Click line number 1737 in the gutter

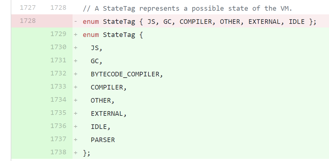58,139
